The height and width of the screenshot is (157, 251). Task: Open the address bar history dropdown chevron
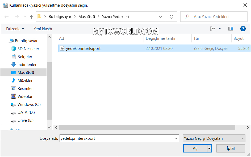click(160, 17)
